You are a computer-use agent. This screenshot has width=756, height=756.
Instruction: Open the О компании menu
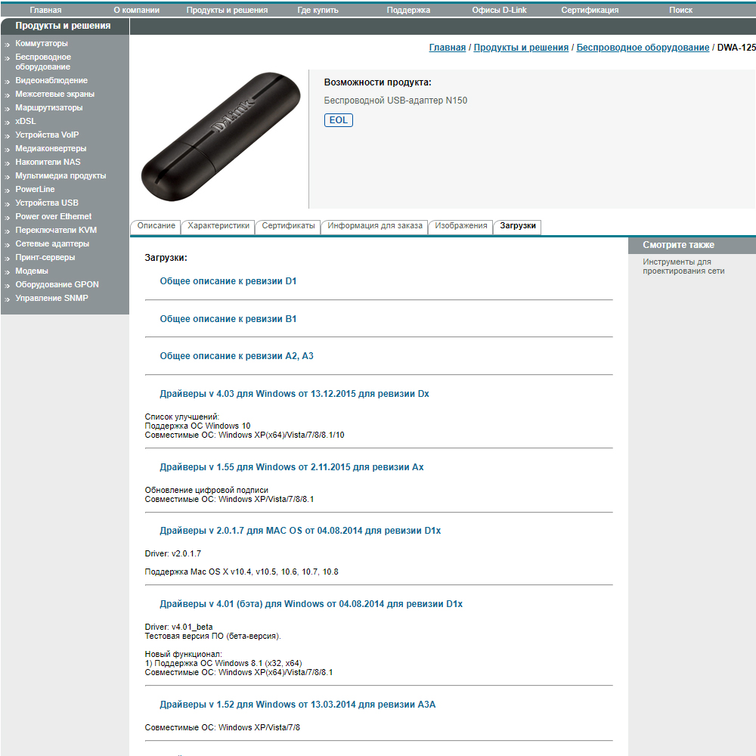coord(136,10)
